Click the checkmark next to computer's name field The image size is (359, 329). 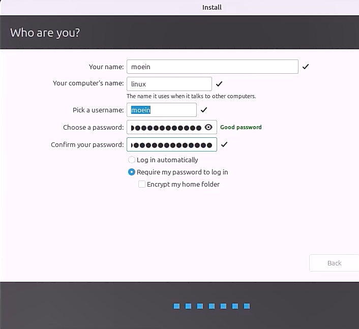[219, 84]
